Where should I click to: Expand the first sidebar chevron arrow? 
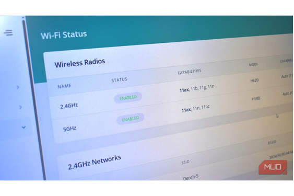click(x=18, y=87)
